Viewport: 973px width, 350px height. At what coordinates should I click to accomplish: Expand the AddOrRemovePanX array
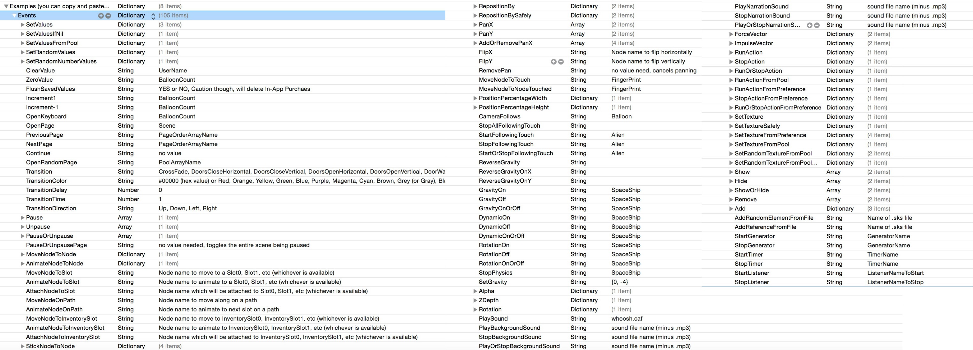point(475,43)
